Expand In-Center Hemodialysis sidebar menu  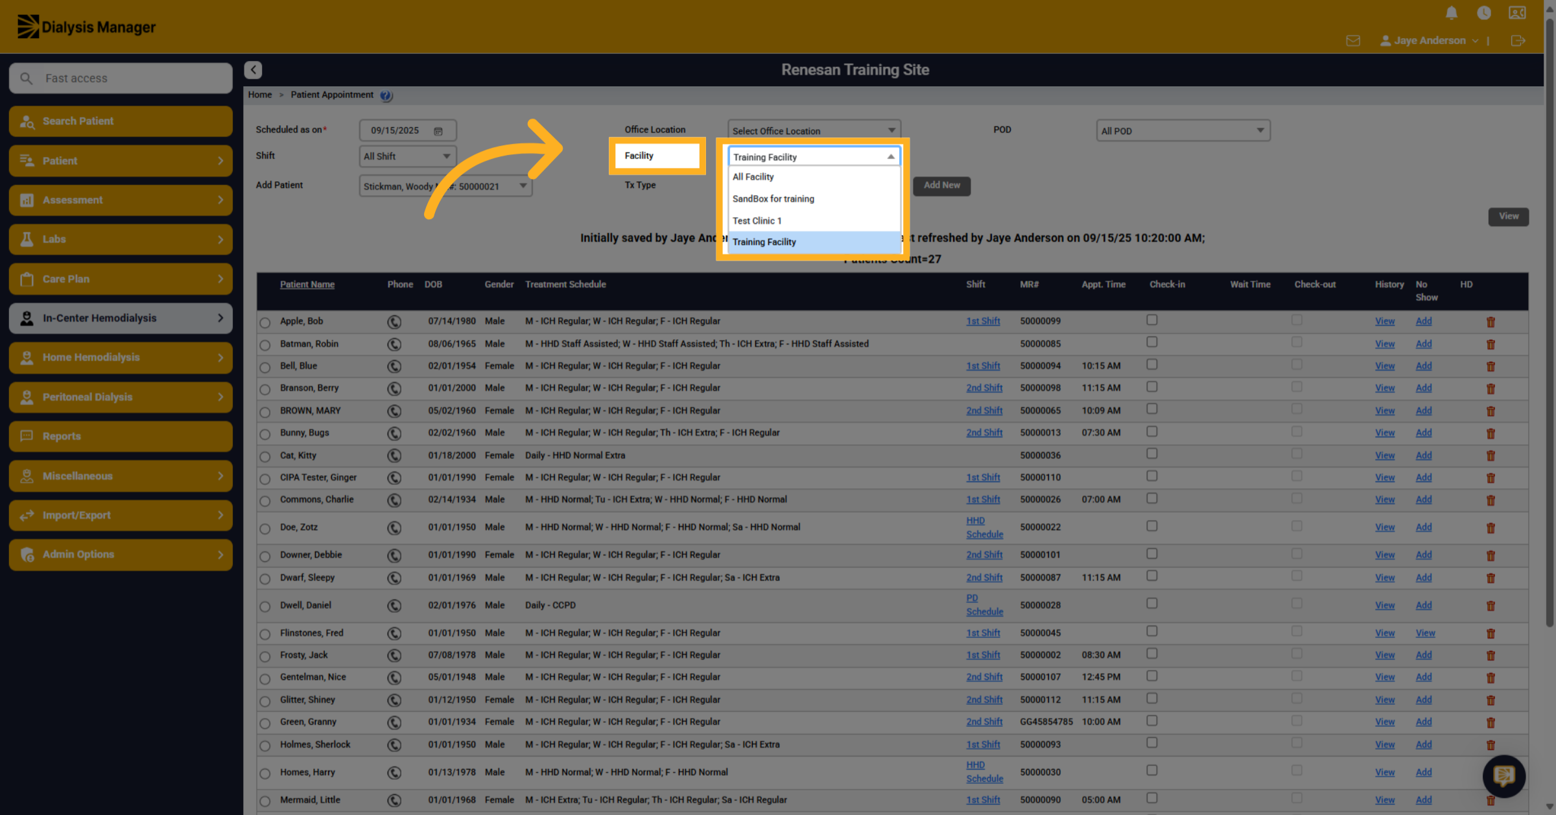point(121,318)
